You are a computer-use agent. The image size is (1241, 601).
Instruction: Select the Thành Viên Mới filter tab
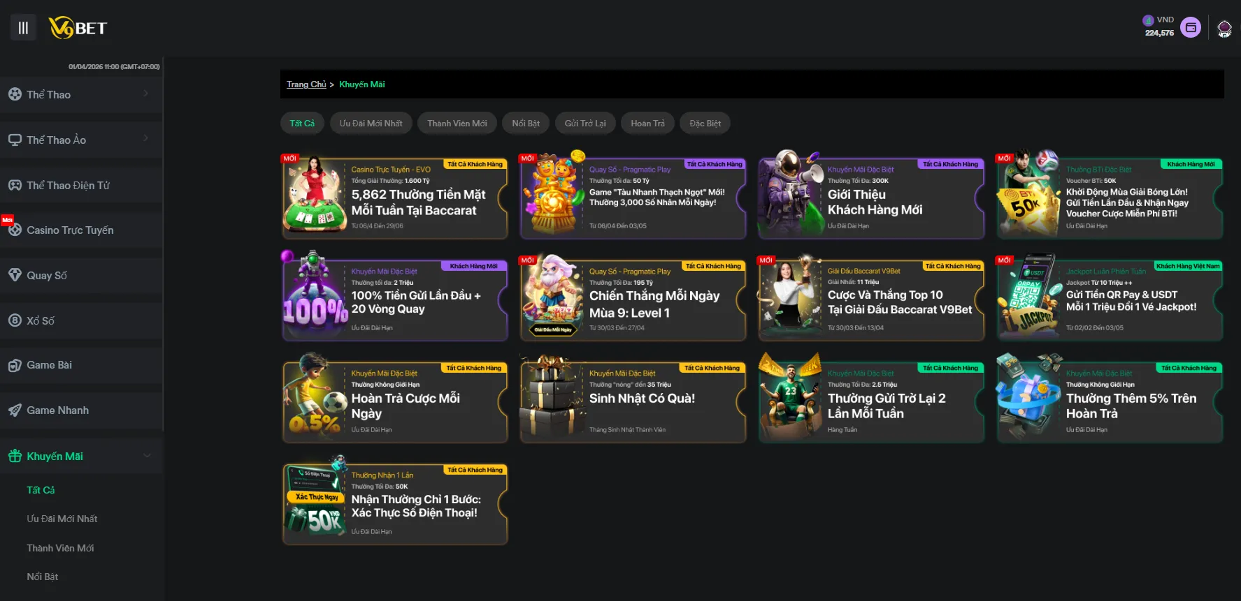click(457, 124)
